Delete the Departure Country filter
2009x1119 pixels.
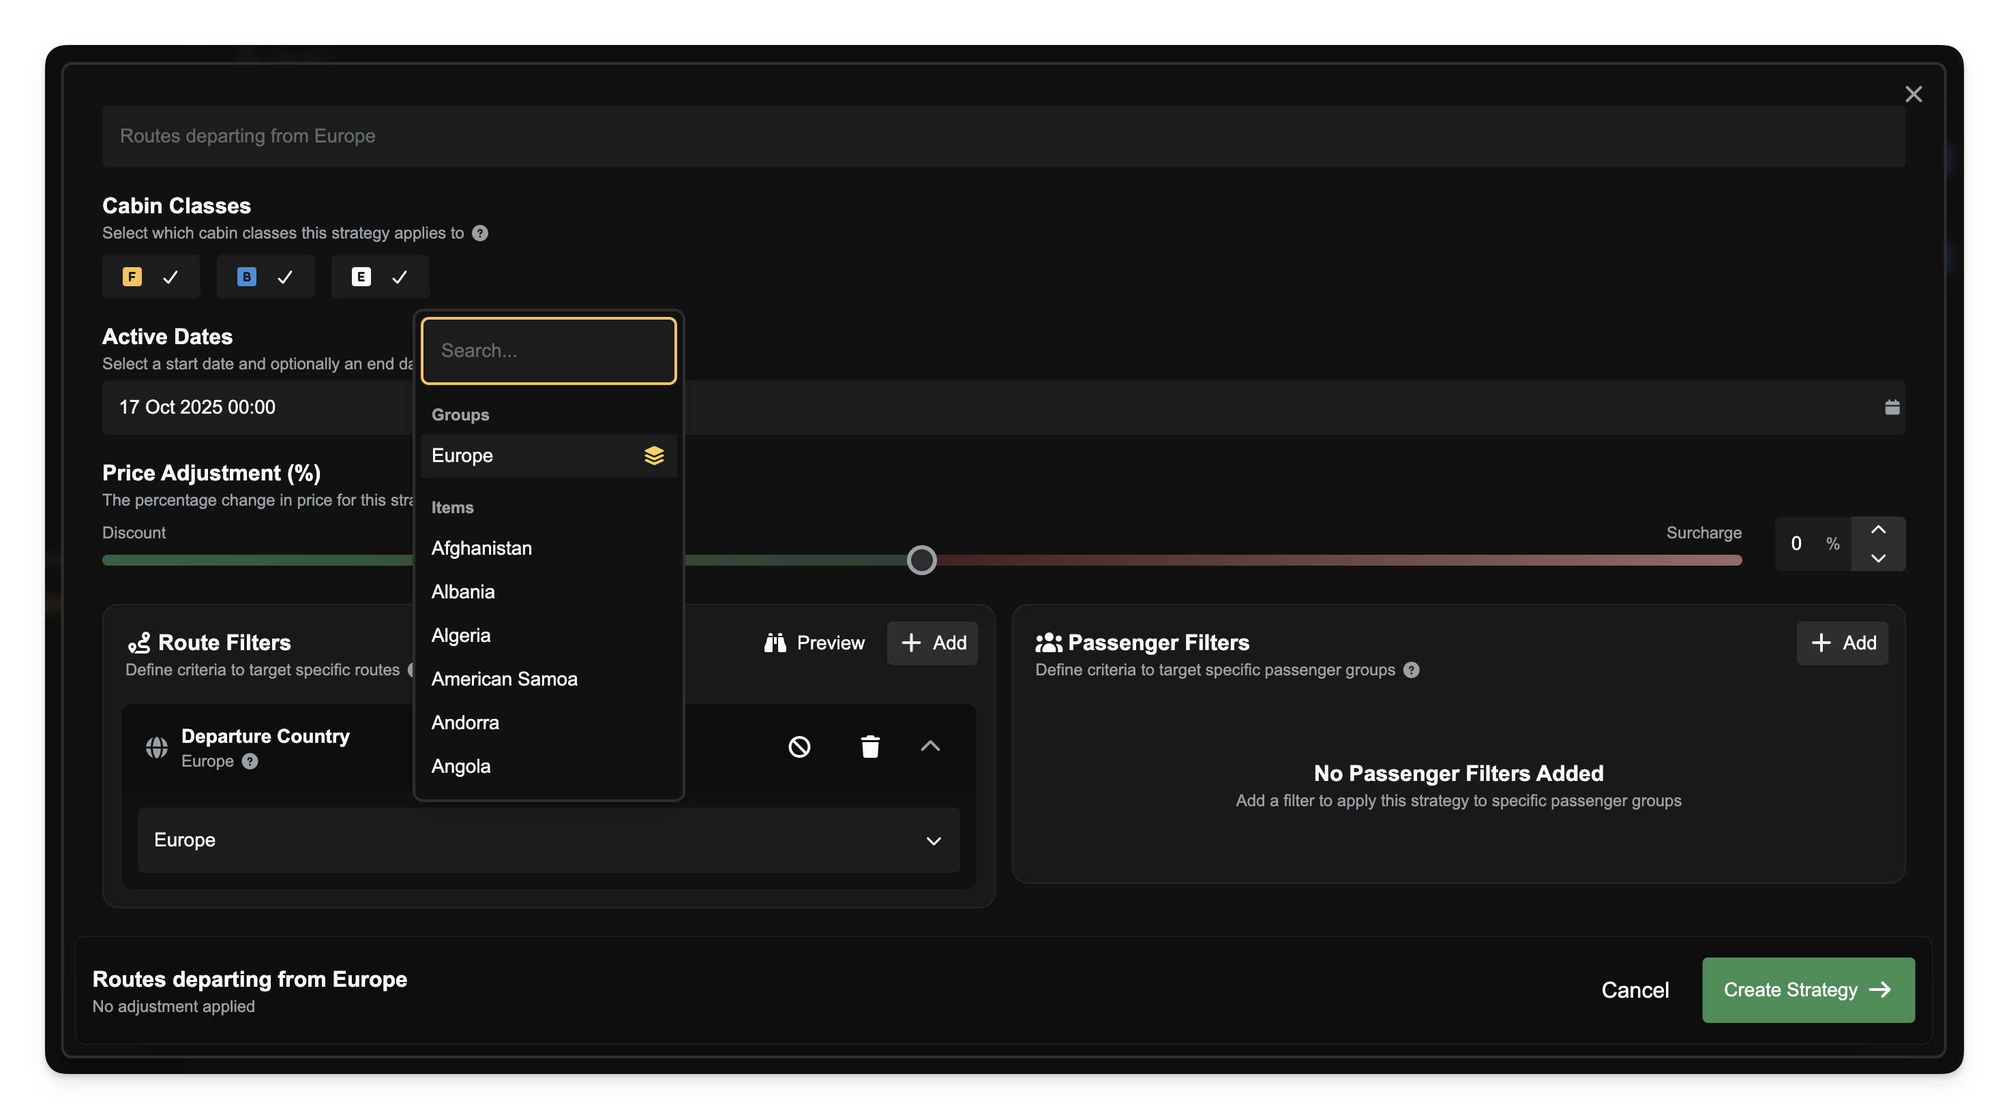pos(869,746)
